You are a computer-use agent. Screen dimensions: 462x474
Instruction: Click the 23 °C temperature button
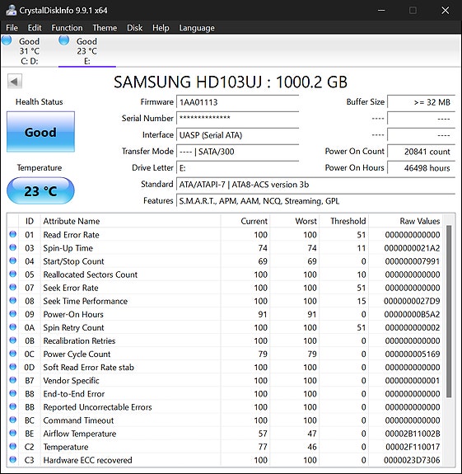tap(40, 191)
